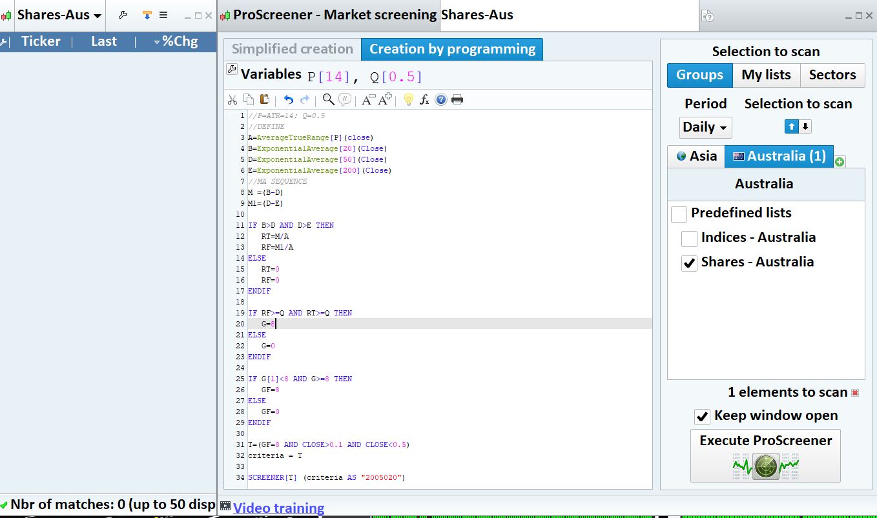Screen dimensions: 877x518
Task: Set selection to scan sort descending arrow
Action: click(x=805, y=127)
